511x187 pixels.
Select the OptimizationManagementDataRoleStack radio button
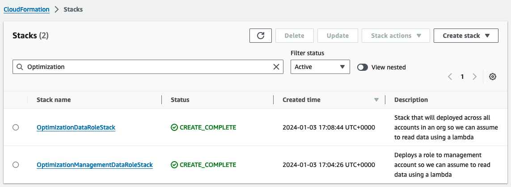(15, 165)
